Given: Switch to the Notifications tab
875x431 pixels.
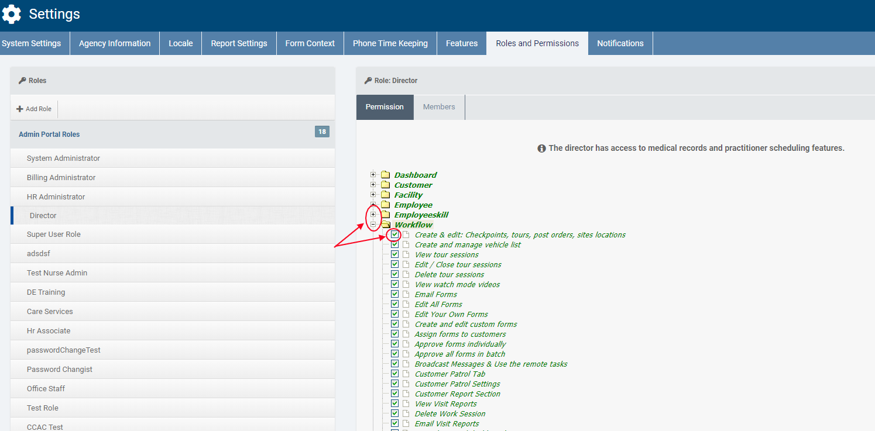Looking at the screenshot, I should 620,43.
